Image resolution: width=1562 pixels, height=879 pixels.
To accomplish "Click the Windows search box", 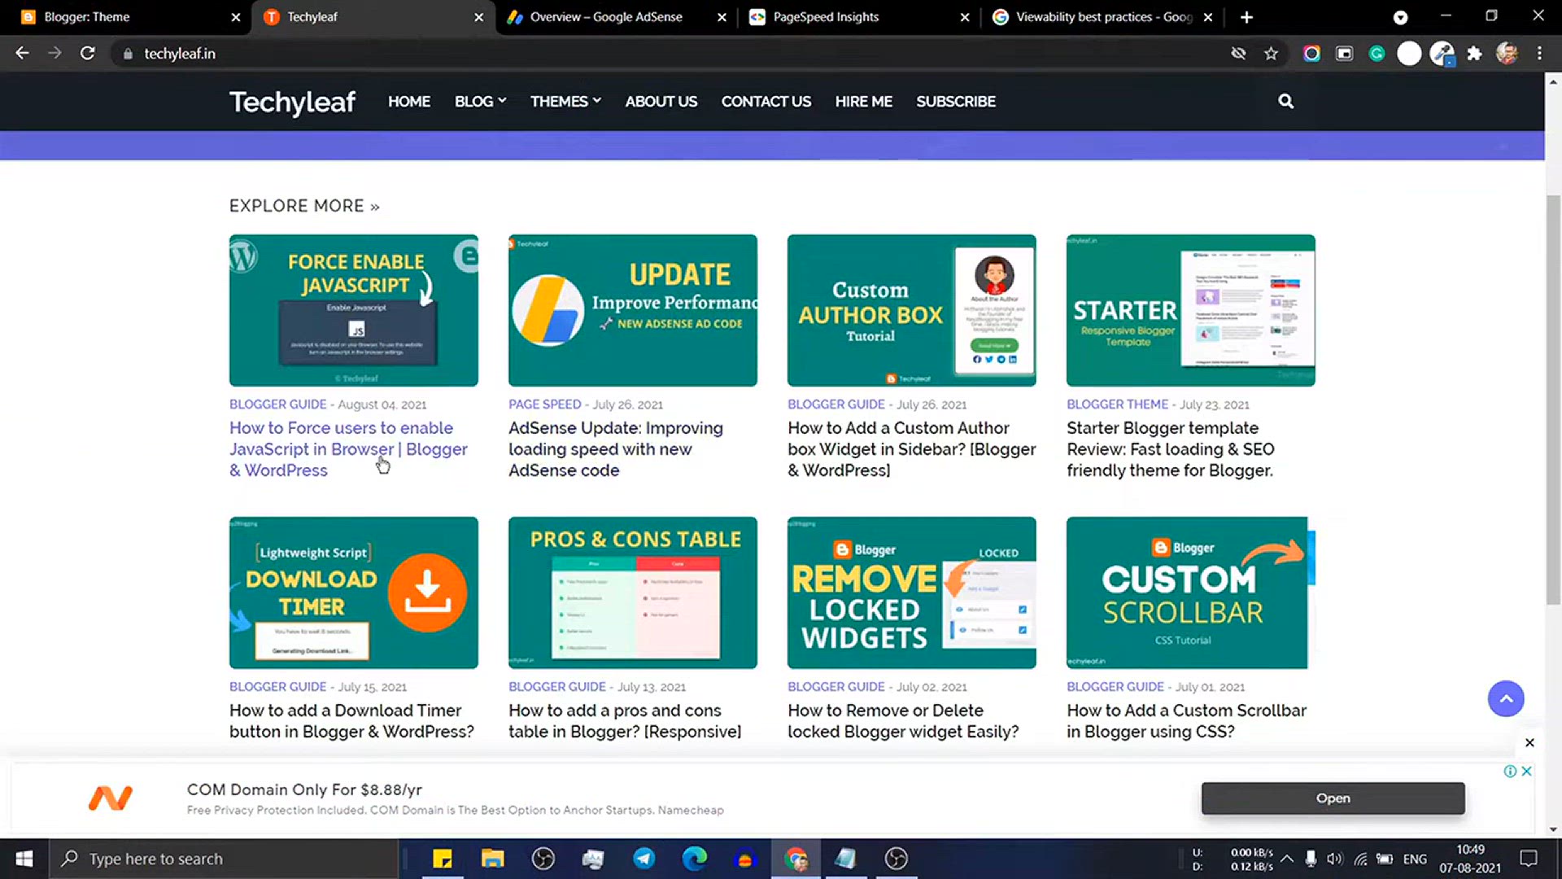I will 225,859.
